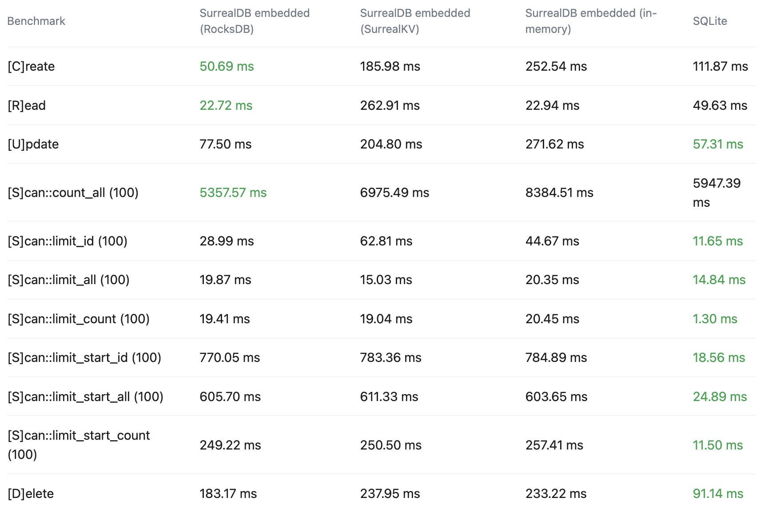Click the 5947.39 ms cell
Viewport: 764px width, 522px height.
[717, 193]
